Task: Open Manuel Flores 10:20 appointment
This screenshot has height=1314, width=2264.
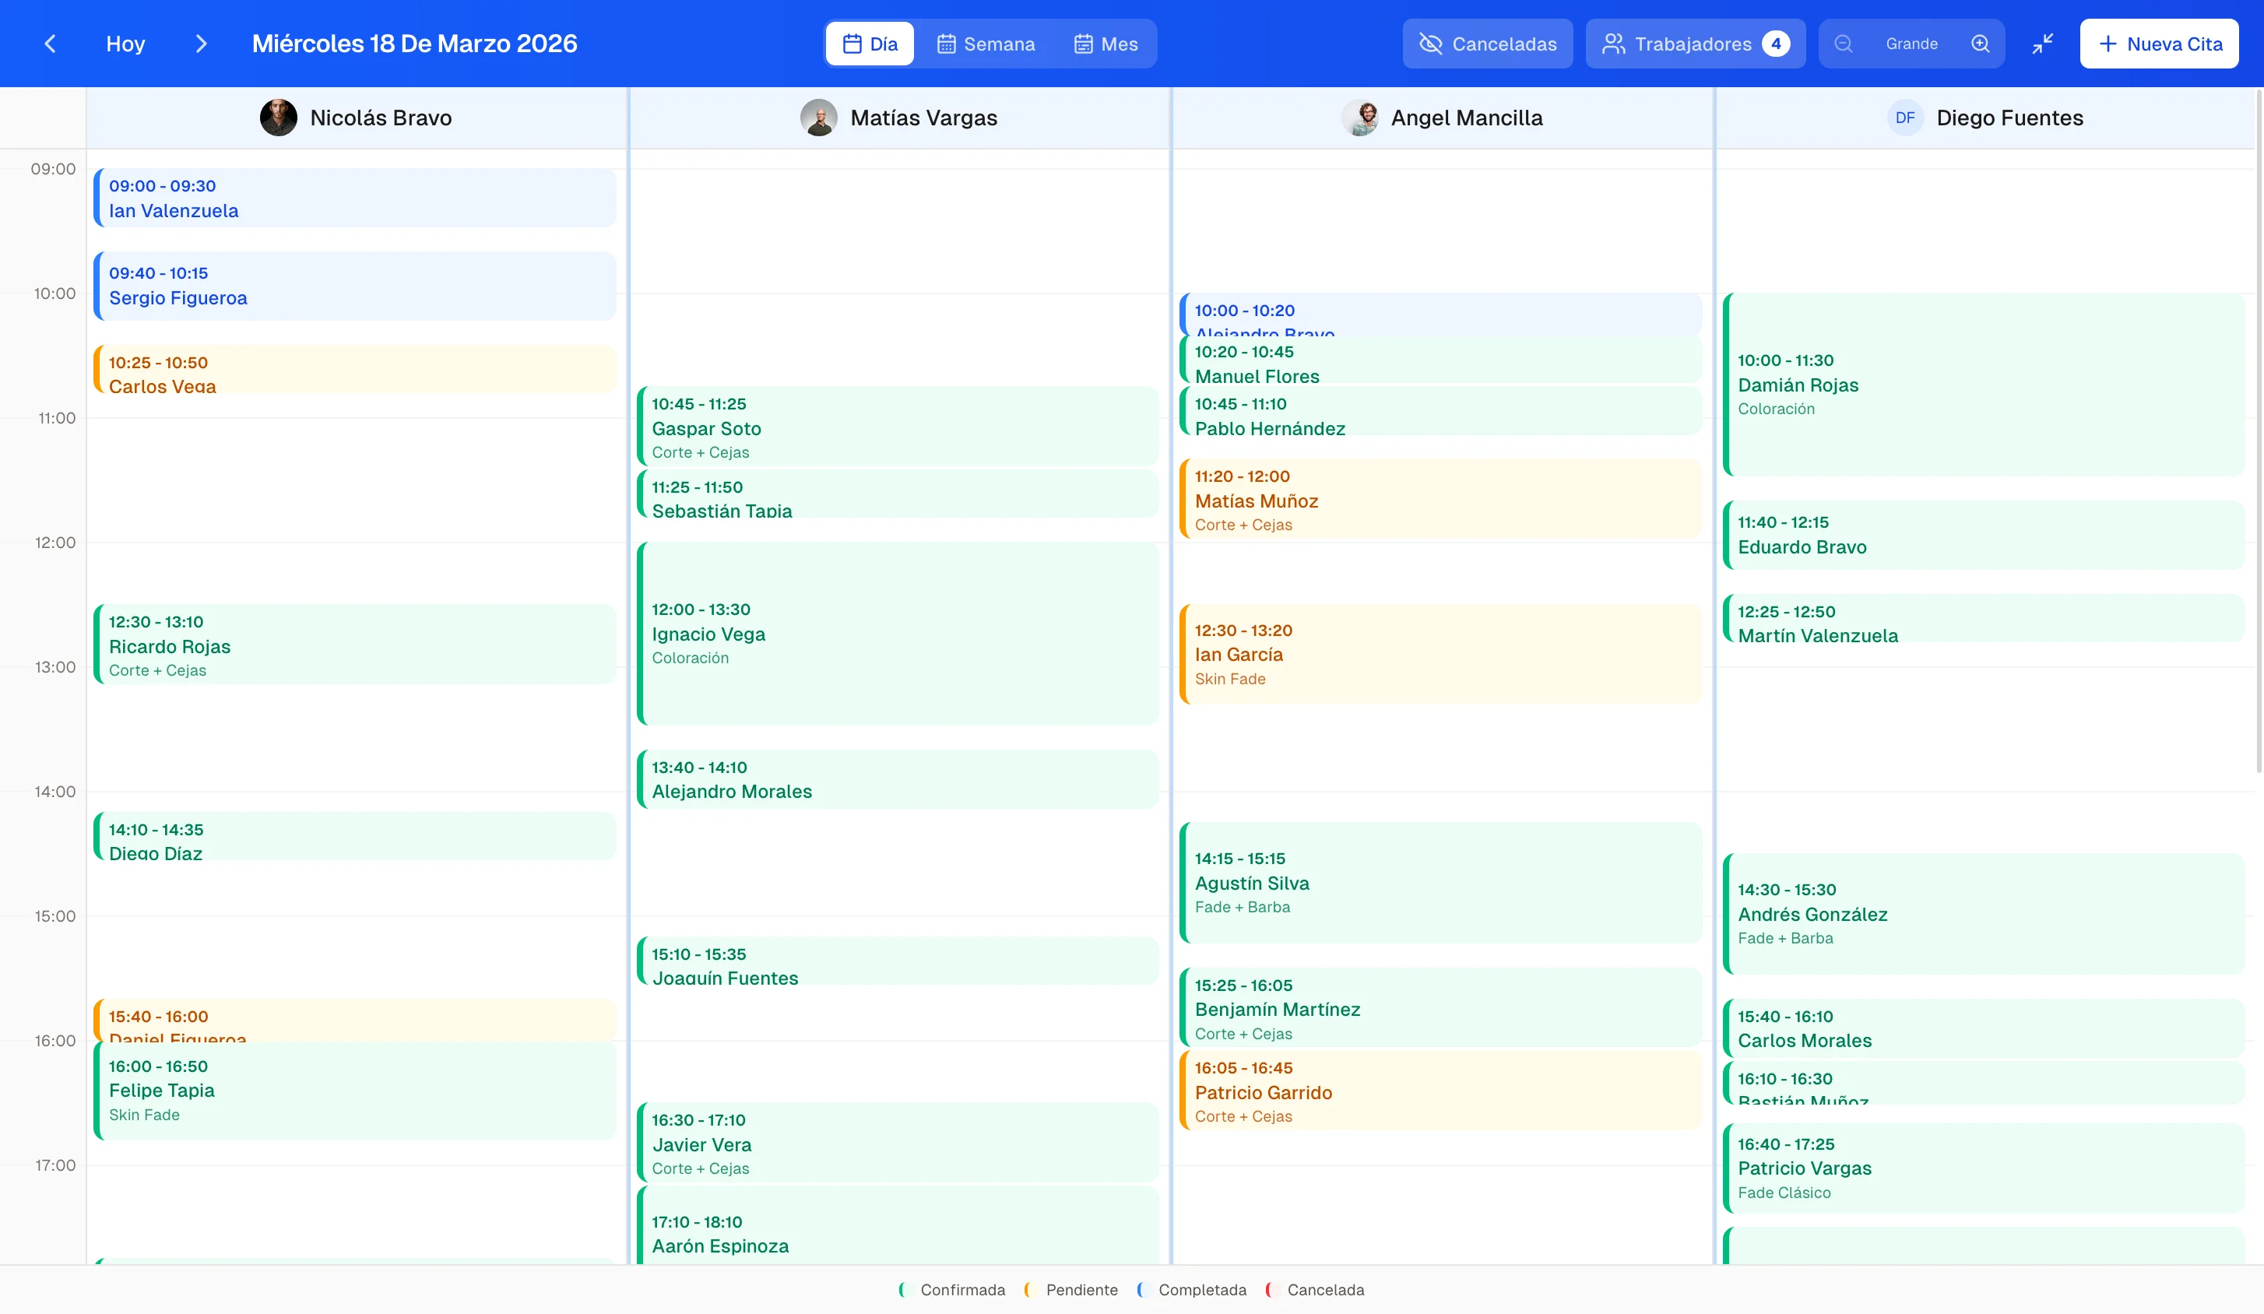Action: [x=1440, y=360]
